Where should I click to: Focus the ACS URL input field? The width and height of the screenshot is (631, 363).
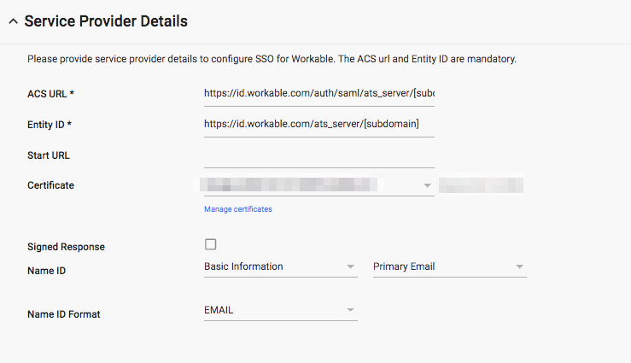click(319, 94)
